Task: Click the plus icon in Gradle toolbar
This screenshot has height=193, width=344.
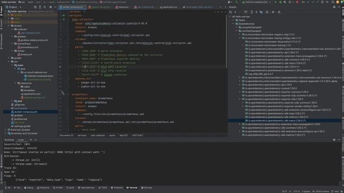Action: tap(235, 12)
